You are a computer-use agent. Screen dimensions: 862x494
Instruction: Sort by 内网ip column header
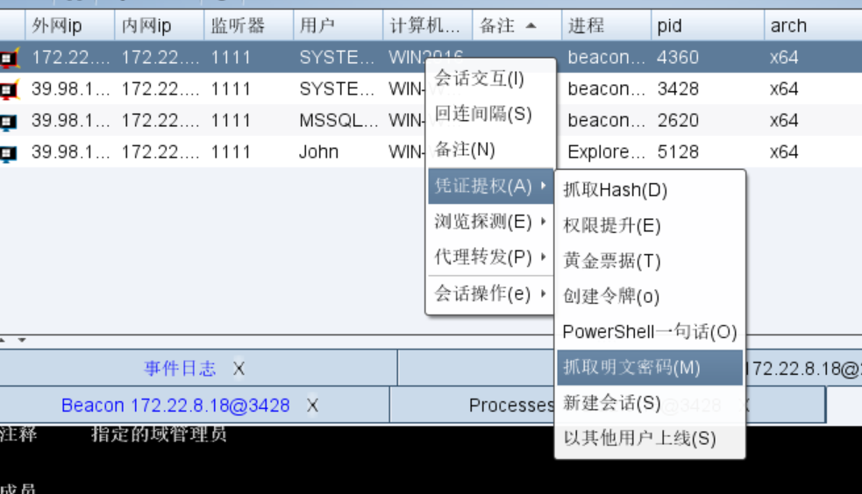click(x=160, y=25)
